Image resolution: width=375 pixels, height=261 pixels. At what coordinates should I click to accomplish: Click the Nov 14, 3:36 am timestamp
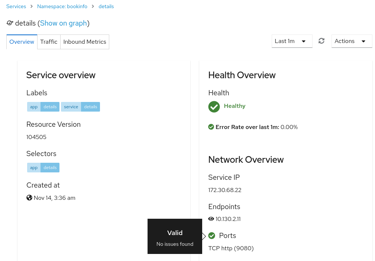[55, 198]
